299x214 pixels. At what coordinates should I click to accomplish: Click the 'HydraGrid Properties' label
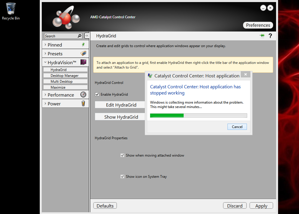pyautogui.click(x=111, y=138)
